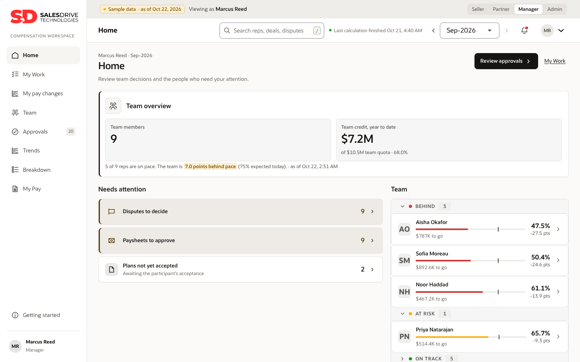The width and height of the screenshot is (580, 362).
Task: Click the Team overview people icon
Action: pyautogui.click(x=113, y=106)
